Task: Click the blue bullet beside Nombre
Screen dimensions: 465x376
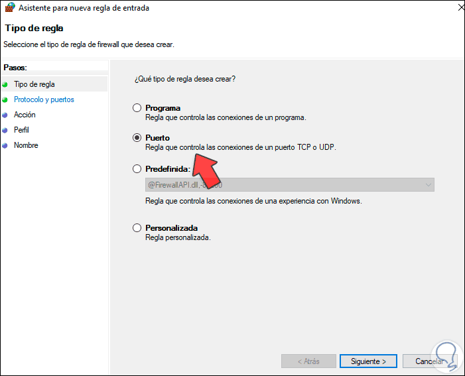Action: pos(5,146)
